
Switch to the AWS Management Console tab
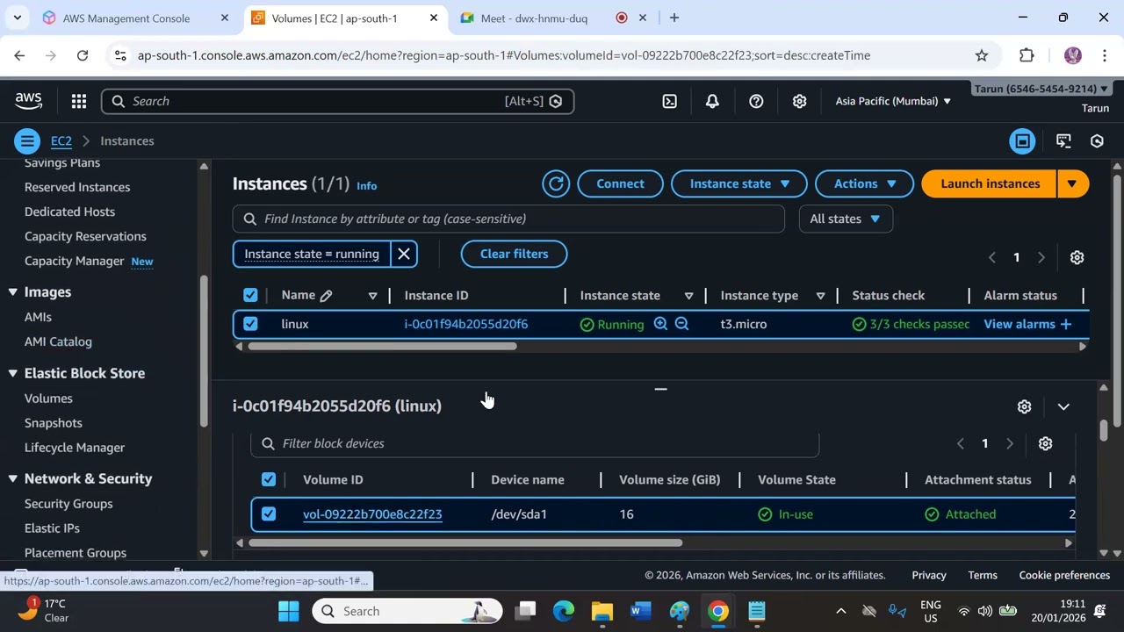[126, 18]
